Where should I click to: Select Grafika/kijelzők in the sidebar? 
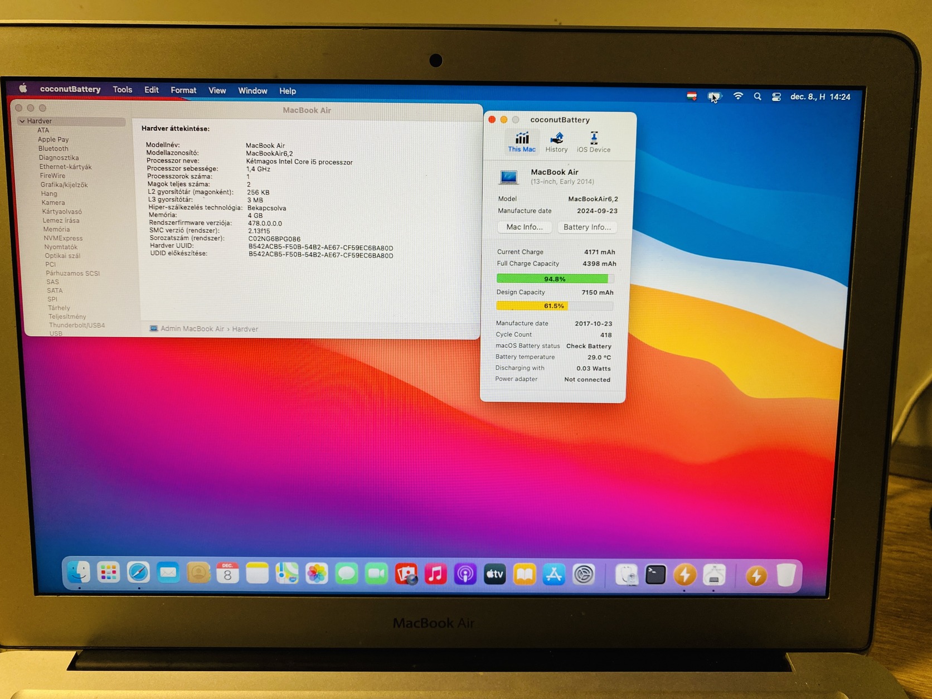point(64,185)
